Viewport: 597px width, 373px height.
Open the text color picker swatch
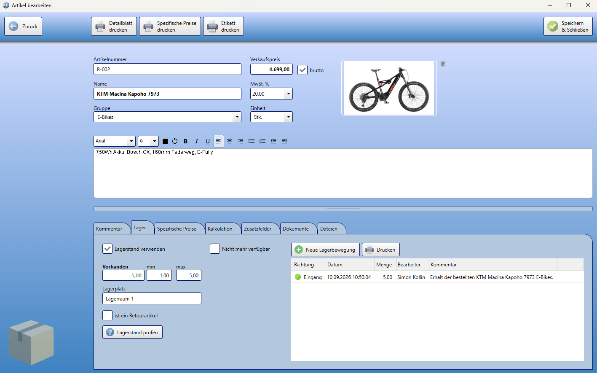(x=165, y=141)
